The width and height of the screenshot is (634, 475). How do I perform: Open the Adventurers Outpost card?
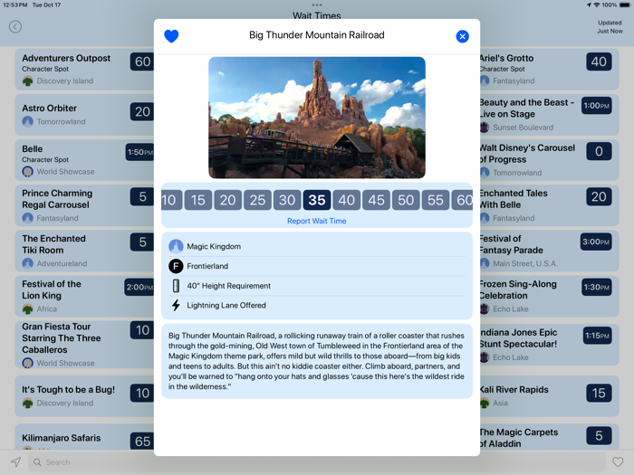[84, 70]
